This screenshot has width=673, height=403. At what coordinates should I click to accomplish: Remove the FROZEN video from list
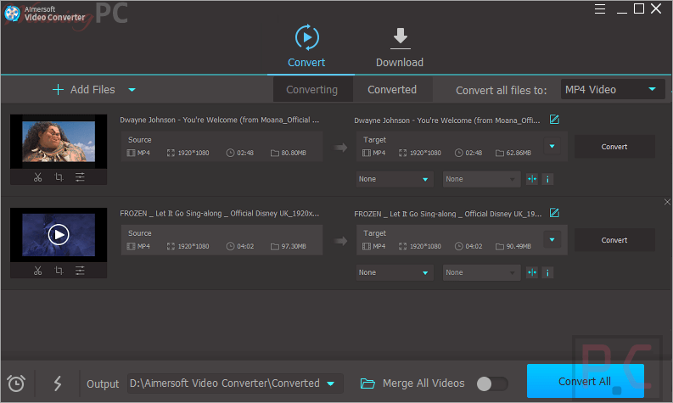[667, 202]
